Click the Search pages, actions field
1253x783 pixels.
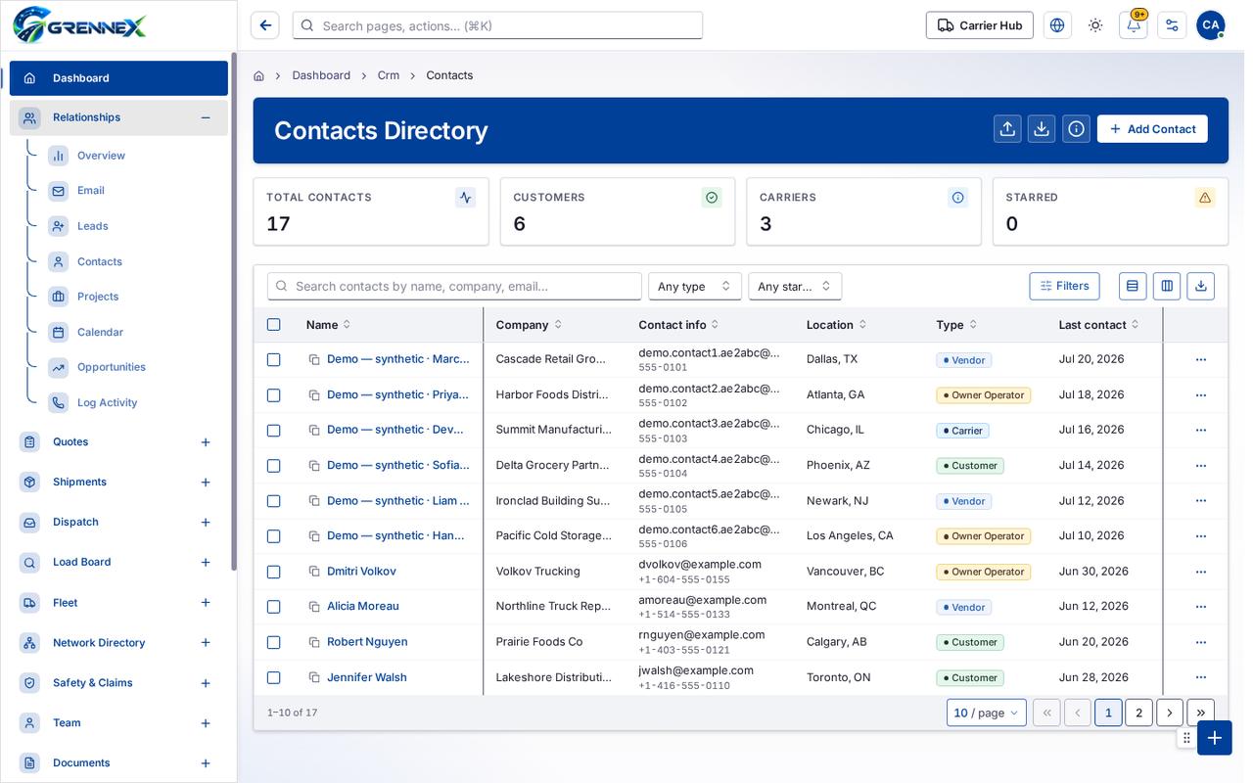(497, 25)
